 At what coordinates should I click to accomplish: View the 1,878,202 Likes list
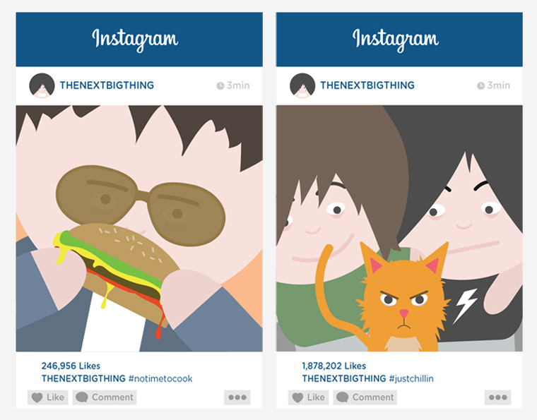334,366
